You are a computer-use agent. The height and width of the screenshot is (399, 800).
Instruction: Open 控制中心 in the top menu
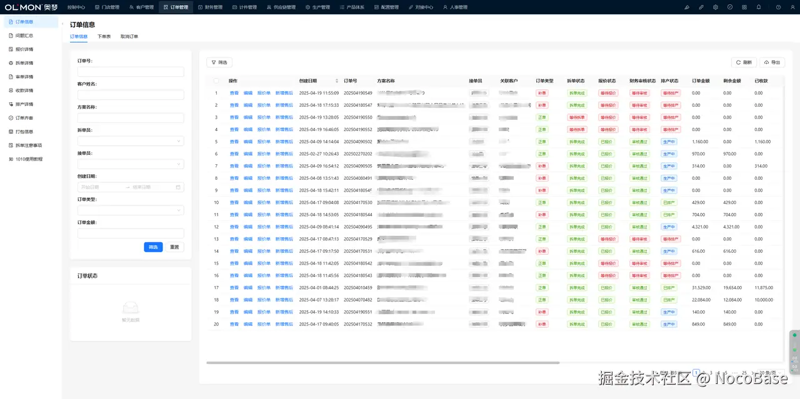click(x=76, y=7)
